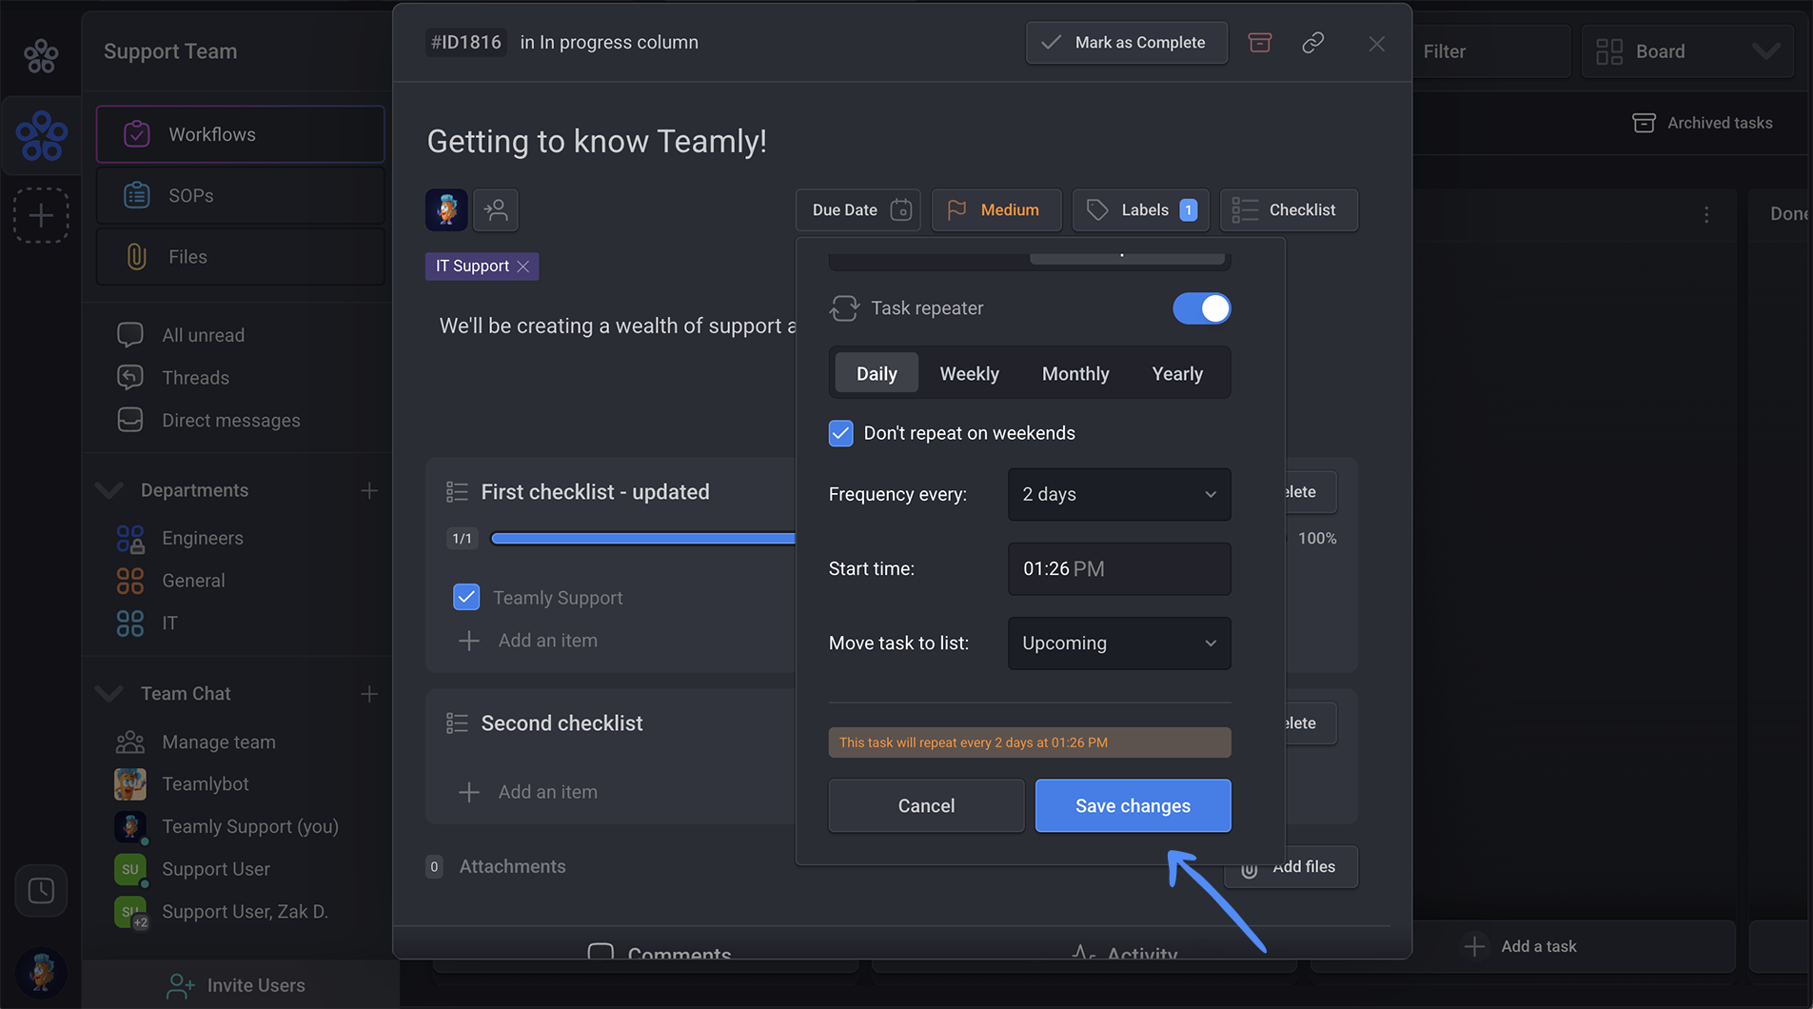The height and width of the screenshot is (1009, 1813).
Task: Add a new team chat with plus icon
Action: 369,694
